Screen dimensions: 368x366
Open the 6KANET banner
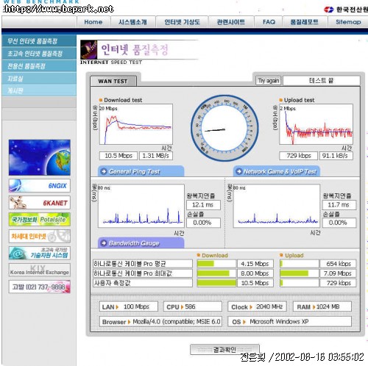tap(40, 203)
